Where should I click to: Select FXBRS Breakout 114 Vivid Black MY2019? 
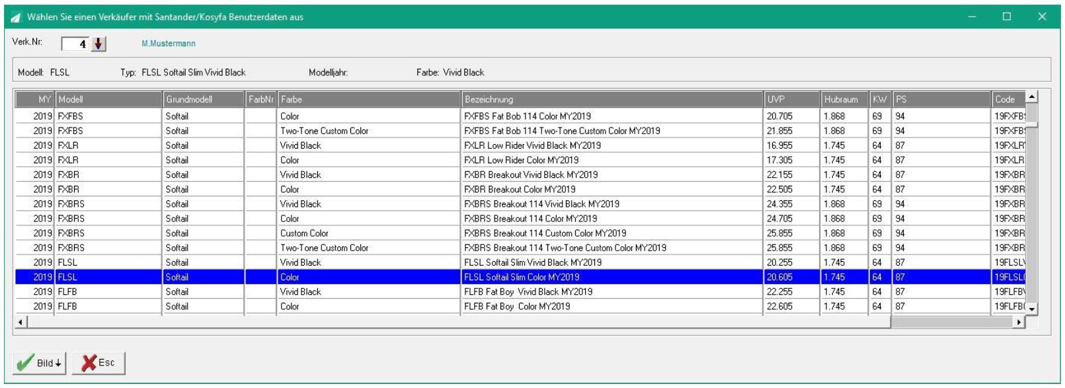[521, 204]
